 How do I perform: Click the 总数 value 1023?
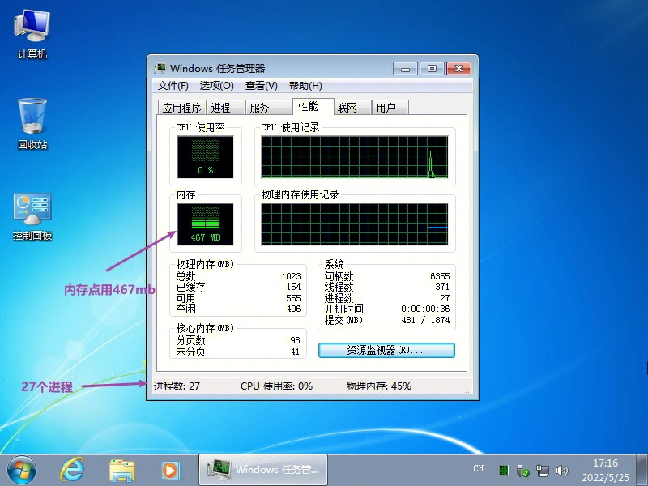(x=292, y=276)
